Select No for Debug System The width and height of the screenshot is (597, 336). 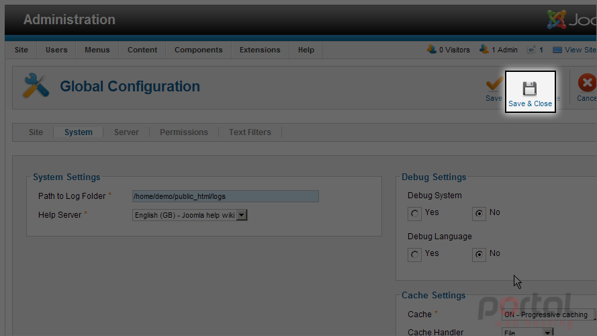[479, 213]
